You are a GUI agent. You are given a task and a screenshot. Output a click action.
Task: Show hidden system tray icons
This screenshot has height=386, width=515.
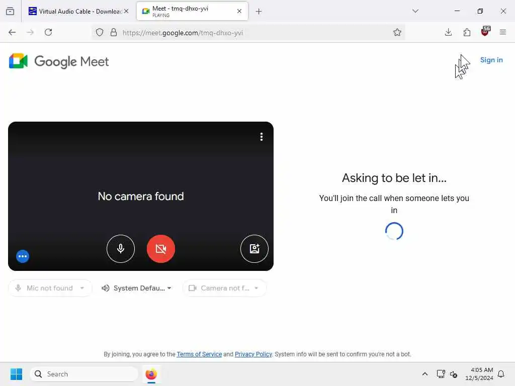(424, 374)
